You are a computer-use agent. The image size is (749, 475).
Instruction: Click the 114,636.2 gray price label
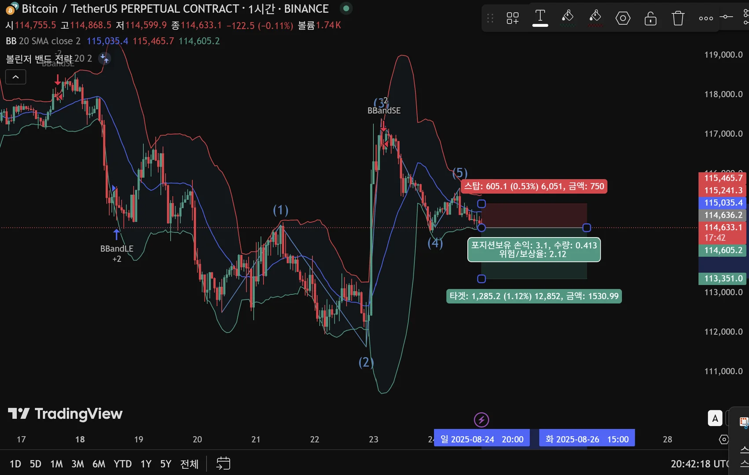coord(723,215)
